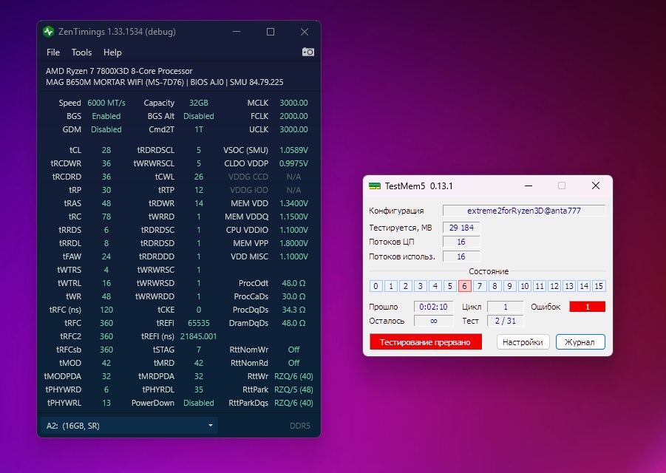The image size is (666, 473).
Task: Maximize the ZenTimings window
Action: [x=270, y=32]
